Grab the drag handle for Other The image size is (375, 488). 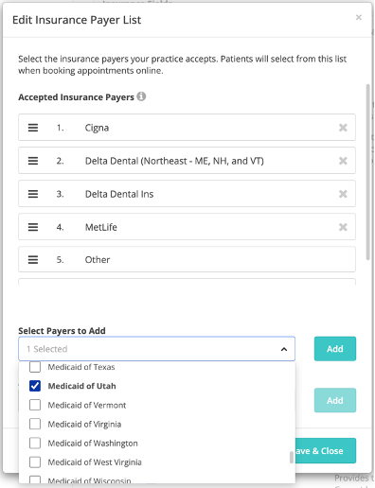tap(33, 260)
